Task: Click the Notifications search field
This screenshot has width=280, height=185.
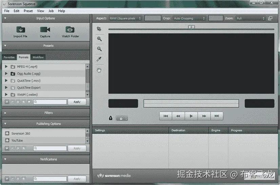Action: pyautogui.click(x=50, y=179)
